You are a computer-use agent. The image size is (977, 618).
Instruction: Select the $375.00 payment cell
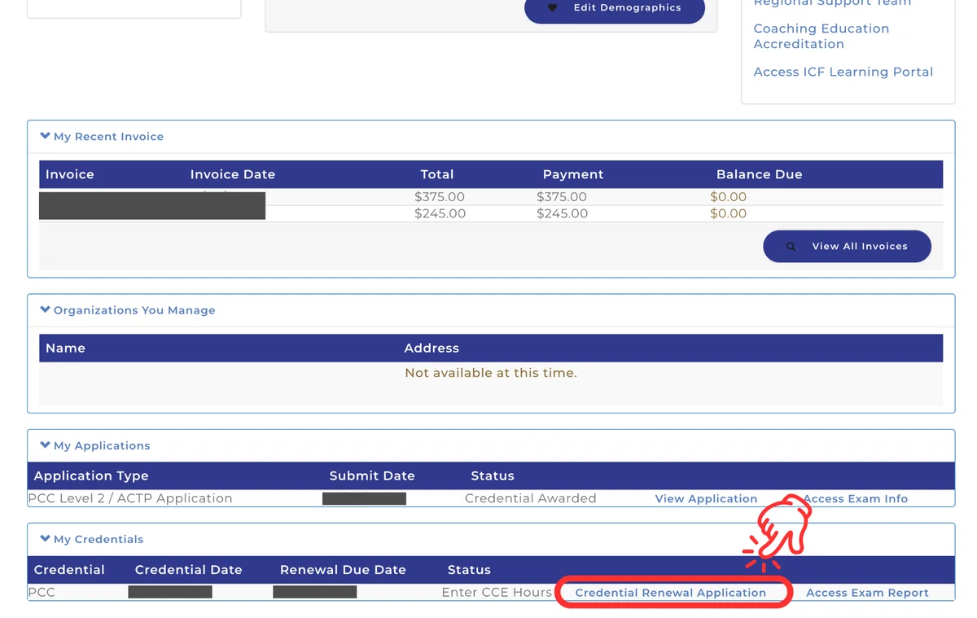(x=562, y=197)
